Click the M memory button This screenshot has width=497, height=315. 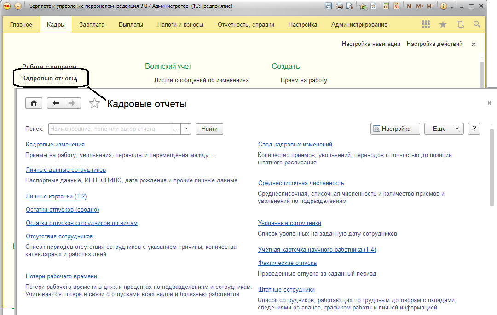click(x=409, y=6)
